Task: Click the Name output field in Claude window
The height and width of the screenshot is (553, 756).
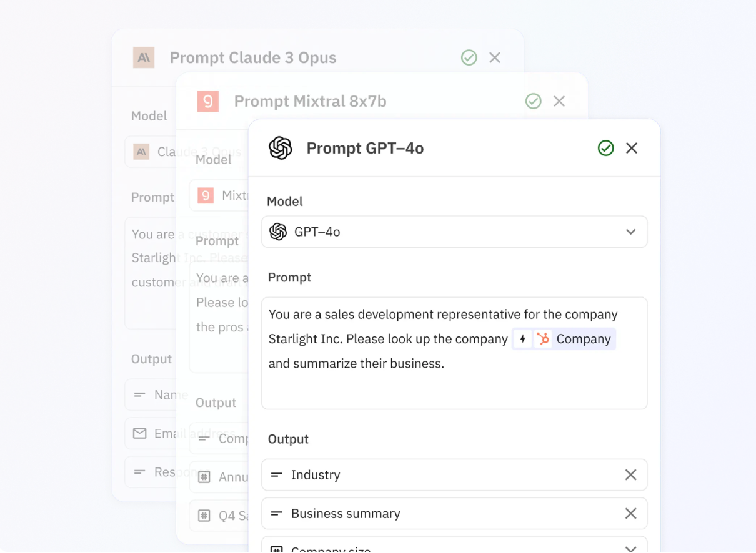Action: click(x=151, y=395)
